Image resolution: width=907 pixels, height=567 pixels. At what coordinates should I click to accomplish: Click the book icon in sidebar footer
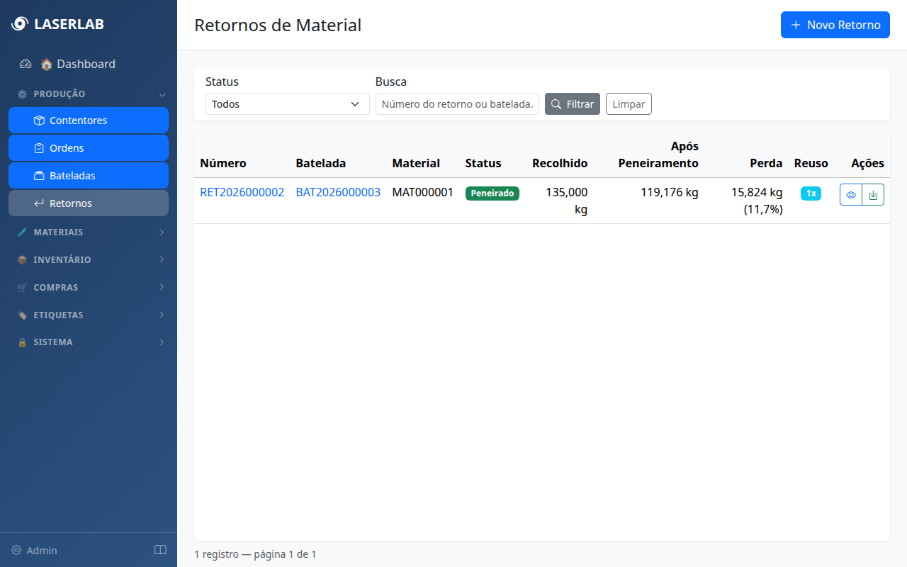(160, 550)
